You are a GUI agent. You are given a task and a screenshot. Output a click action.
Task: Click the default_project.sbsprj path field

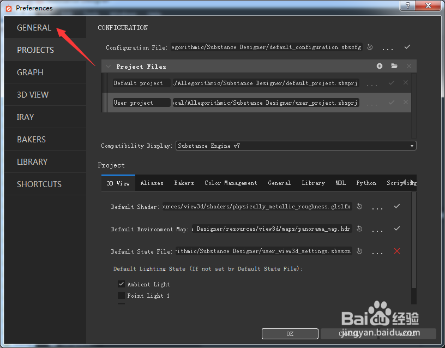coord(266,83)
